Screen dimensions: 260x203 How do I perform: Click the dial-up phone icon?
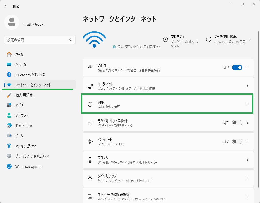tap(90, 178)
